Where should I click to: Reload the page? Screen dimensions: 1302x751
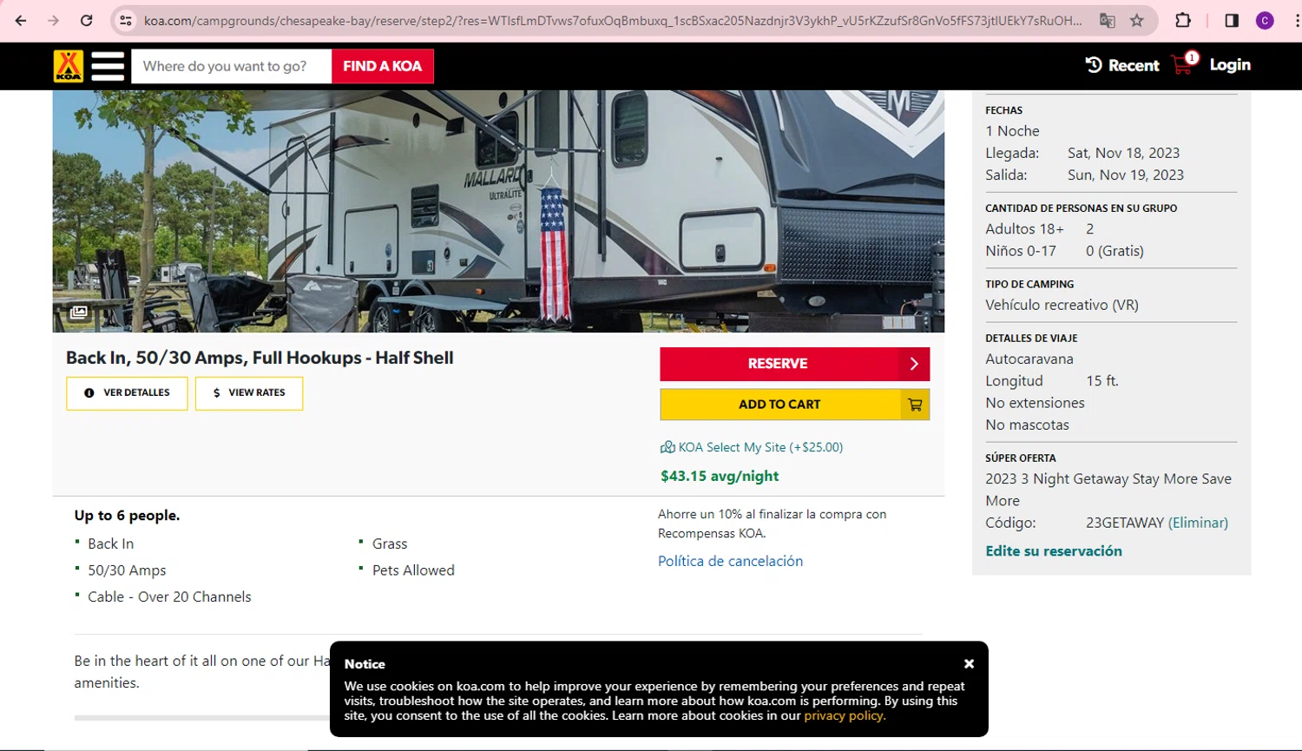pyautogui.click(x=86, y=20)
